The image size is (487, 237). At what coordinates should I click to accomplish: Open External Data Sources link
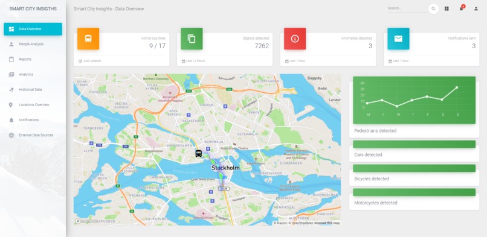[33, 135]
